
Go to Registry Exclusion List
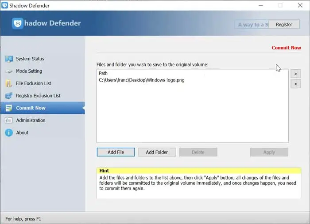click(x=38, y=96)
